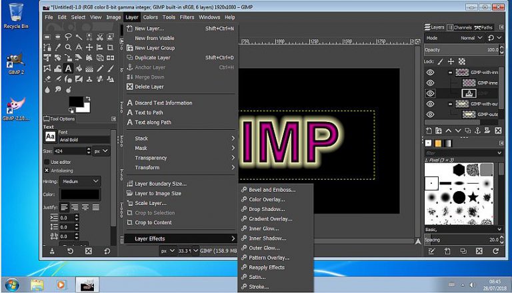Toggle the lock alpha channel checkerboard icon
This screenshot has width=512, height=293.
pyautogui.click(x=462, y=61)
